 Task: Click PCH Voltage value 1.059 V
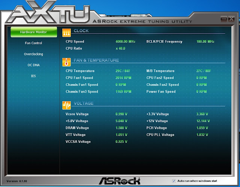tap(202, 128)
